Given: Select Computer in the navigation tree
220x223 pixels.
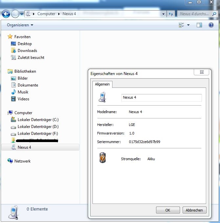Looking at the screenshot, I should (x=23, y=113).
